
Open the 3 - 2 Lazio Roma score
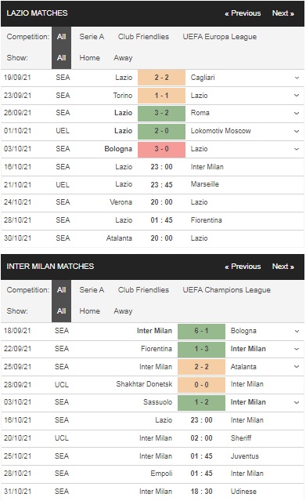161,113
